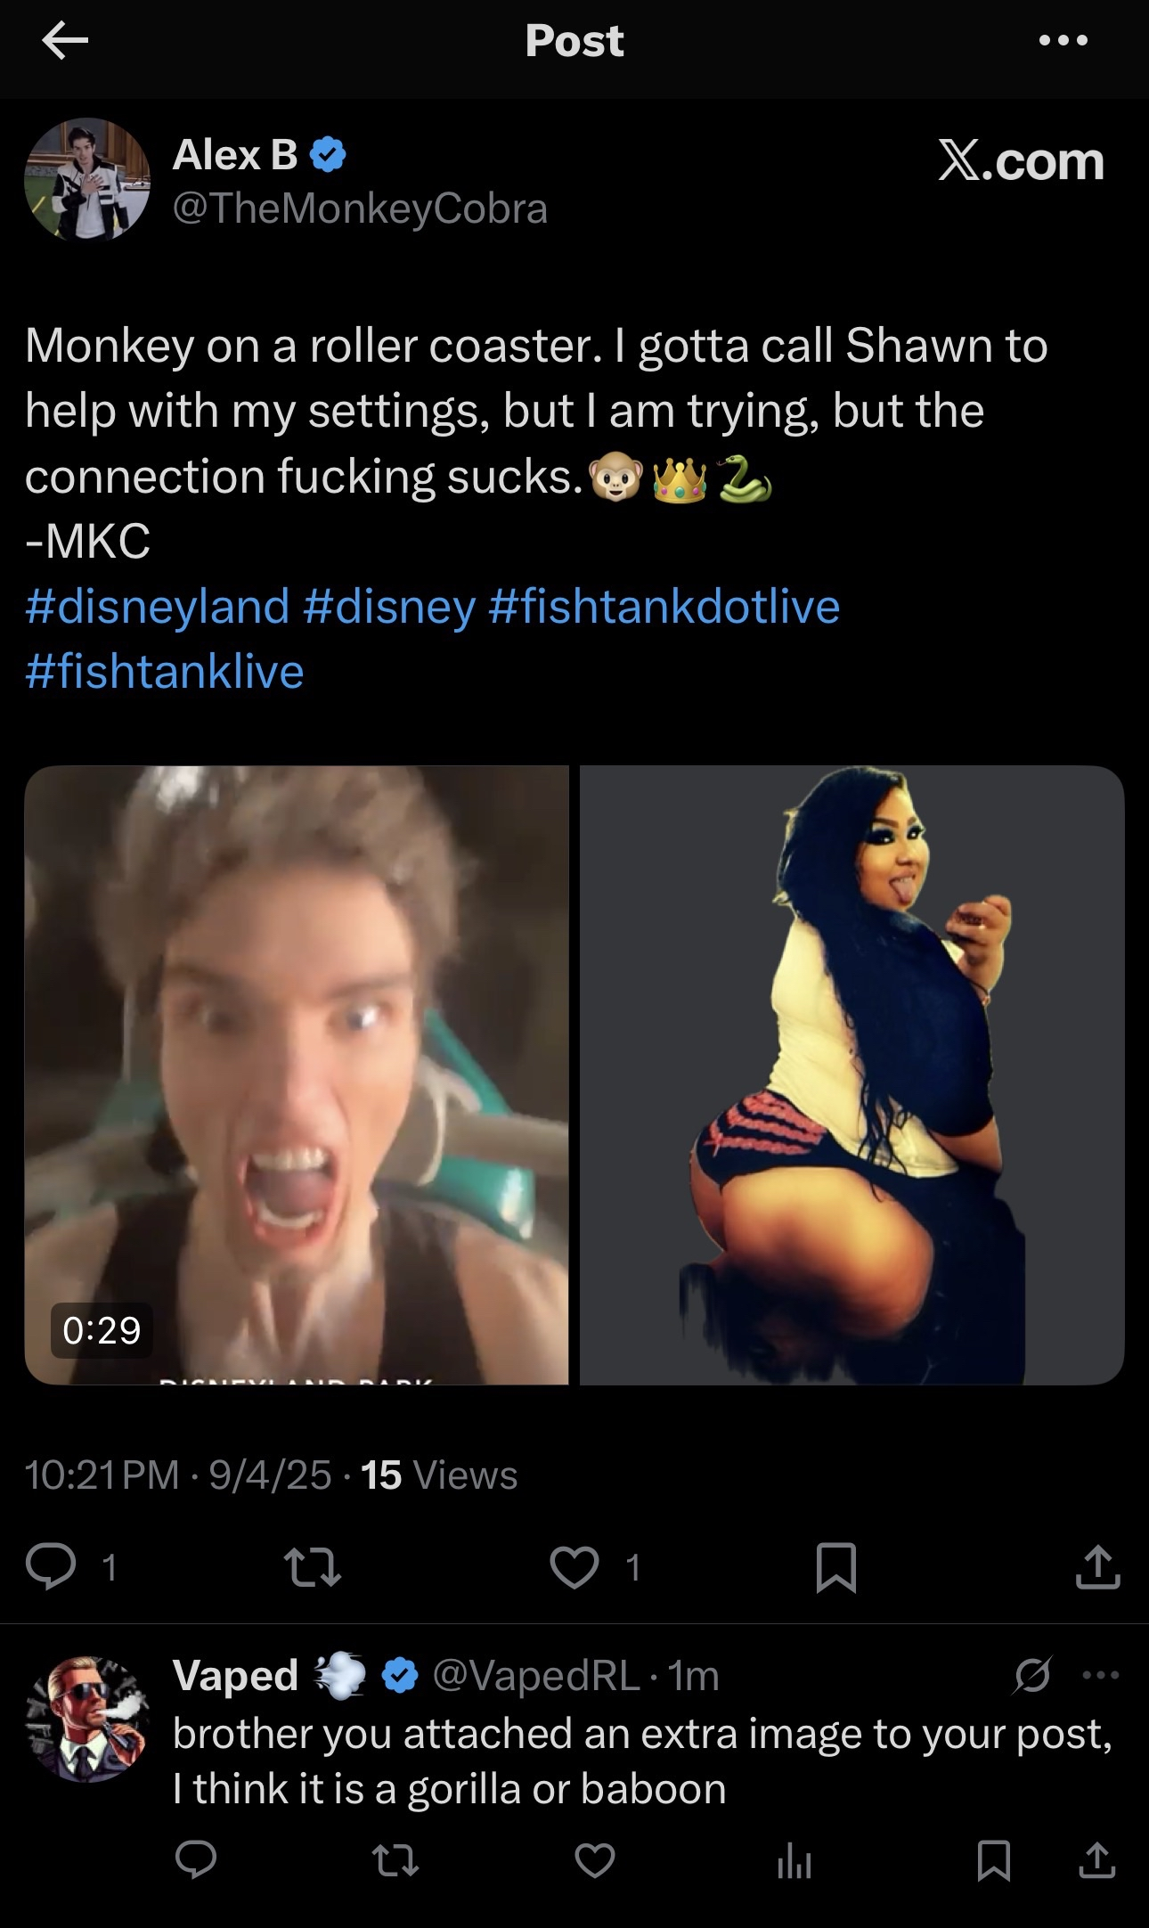Tap the Grok slash-circle icon on Vaped's reply
Image resolution: width=1149 pixels, height=1928 pixels.
1033,1675
